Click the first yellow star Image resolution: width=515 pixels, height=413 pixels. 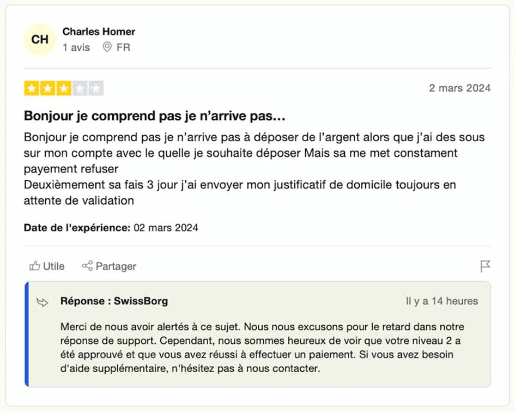click(x=32, y=88)
